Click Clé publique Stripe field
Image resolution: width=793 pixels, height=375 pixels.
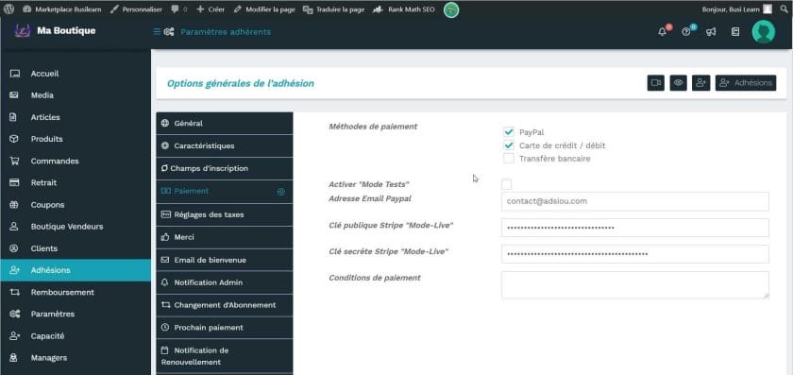point(635,228)
